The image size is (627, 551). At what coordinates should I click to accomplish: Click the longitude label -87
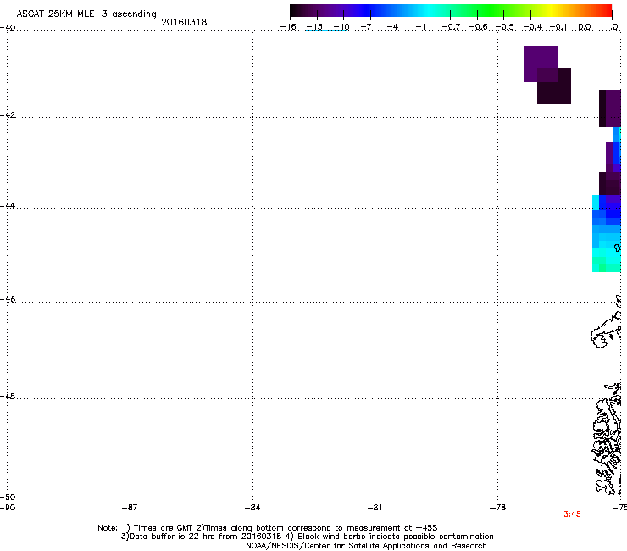(129, 508)
